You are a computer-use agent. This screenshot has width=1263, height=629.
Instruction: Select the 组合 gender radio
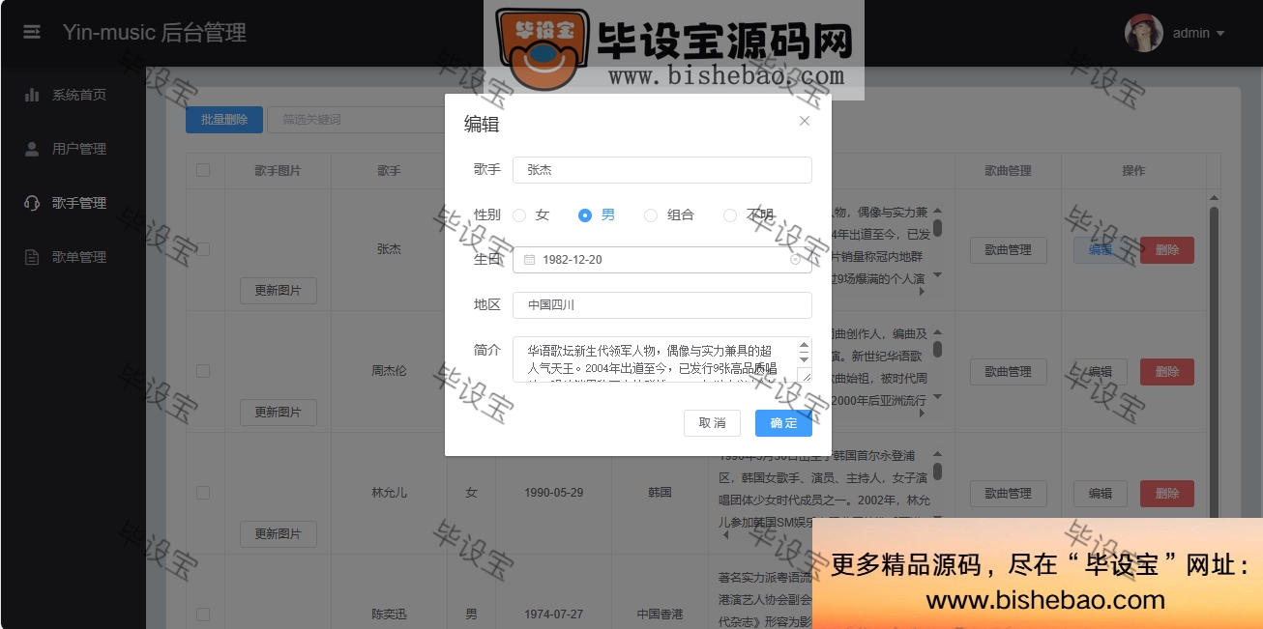point(651,215)
